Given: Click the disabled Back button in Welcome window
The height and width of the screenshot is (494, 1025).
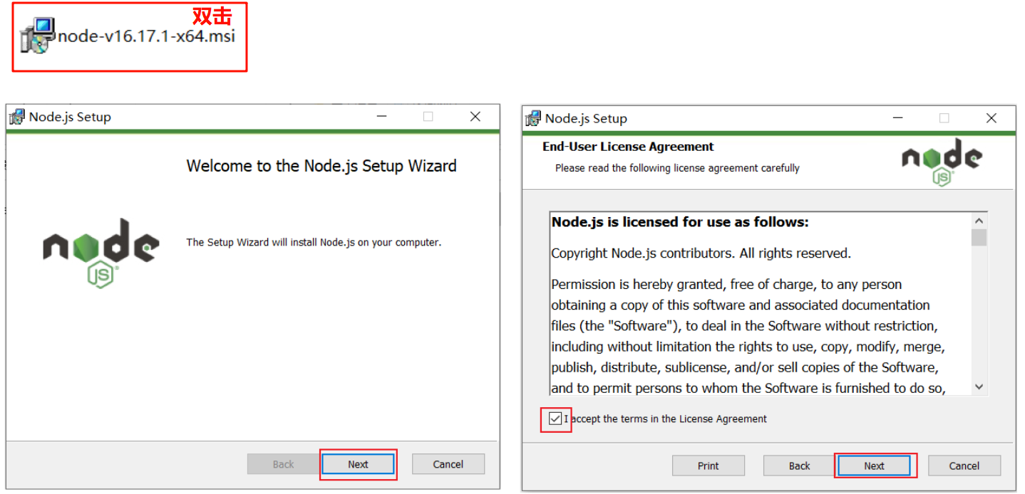Looking at the screenshot, I should click(283, 464).
